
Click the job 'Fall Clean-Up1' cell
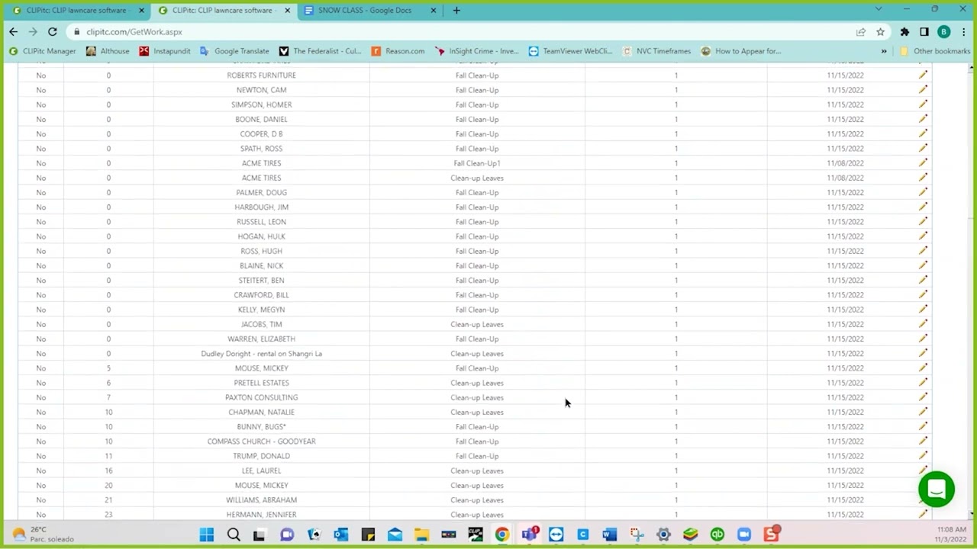477,162
